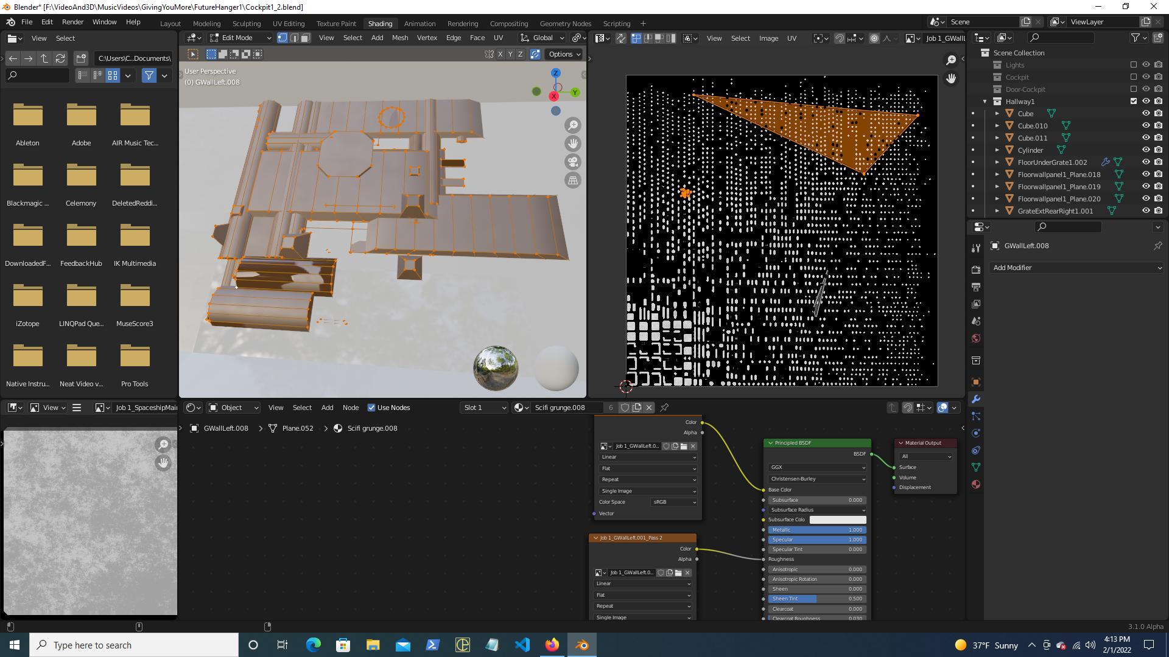The height and width of the screenshot is (657, 1169).
Task: Click file browser parent directory arrow
Action: click(44, 58)
